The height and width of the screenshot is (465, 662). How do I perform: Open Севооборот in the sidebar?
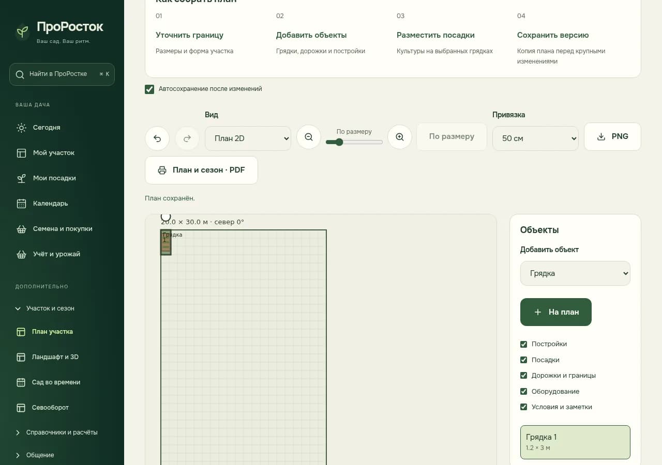coord(62,408)
